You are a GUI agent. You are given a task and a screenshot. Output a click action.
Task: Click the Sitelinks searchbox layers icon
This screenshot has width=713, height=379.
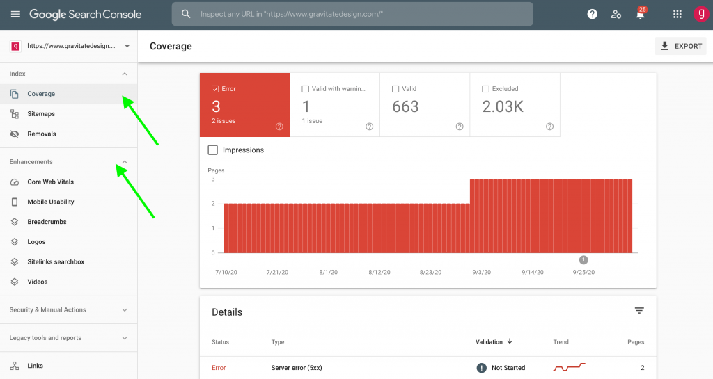click(15, 262)
